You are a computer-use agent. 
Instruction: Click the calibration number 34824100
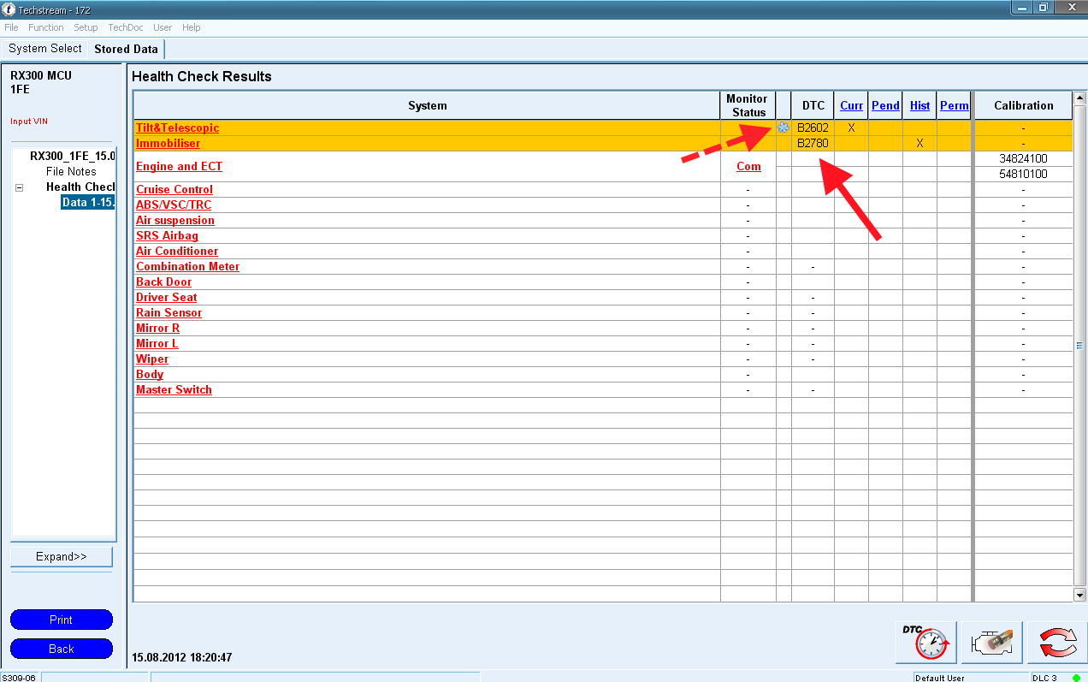(x=1023, y=159)
